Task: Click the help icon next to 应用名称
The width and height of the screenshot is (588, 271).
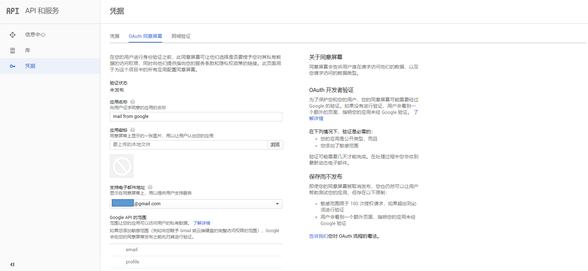Action: pos(132,102)
